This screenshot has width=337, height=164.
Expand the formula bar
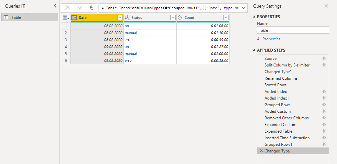point(243,8)
